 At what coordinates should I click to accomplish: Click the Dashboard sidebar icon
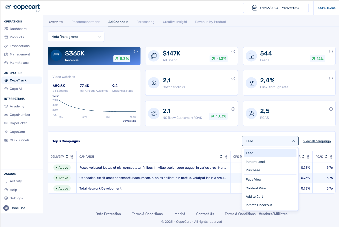coord(6,29)
